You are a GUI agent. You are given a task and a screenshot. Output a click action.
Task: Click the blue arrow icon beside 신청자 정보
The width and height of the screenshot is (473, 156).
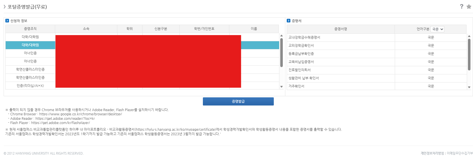pyautogui.click(x=7, y=21)
